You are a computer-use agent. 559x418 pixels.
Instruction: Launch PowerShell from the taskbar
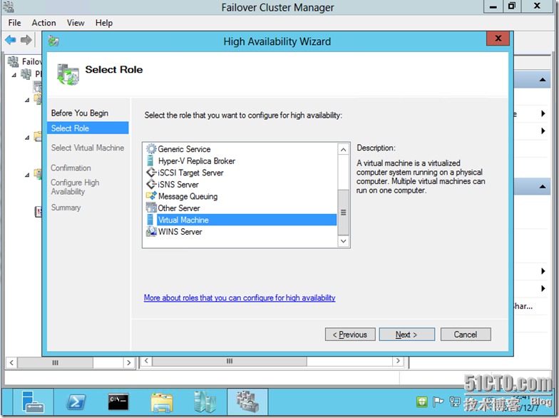76,402
